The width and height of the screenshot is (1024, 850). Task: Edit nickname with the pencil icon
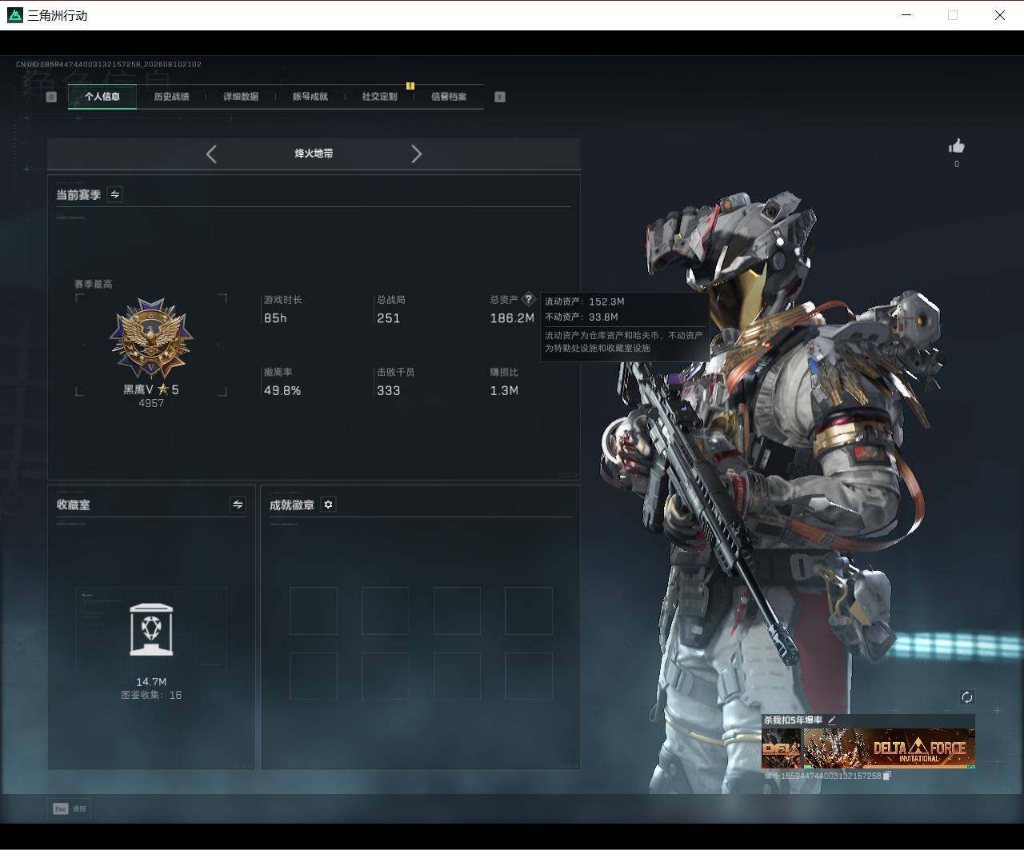832,720
